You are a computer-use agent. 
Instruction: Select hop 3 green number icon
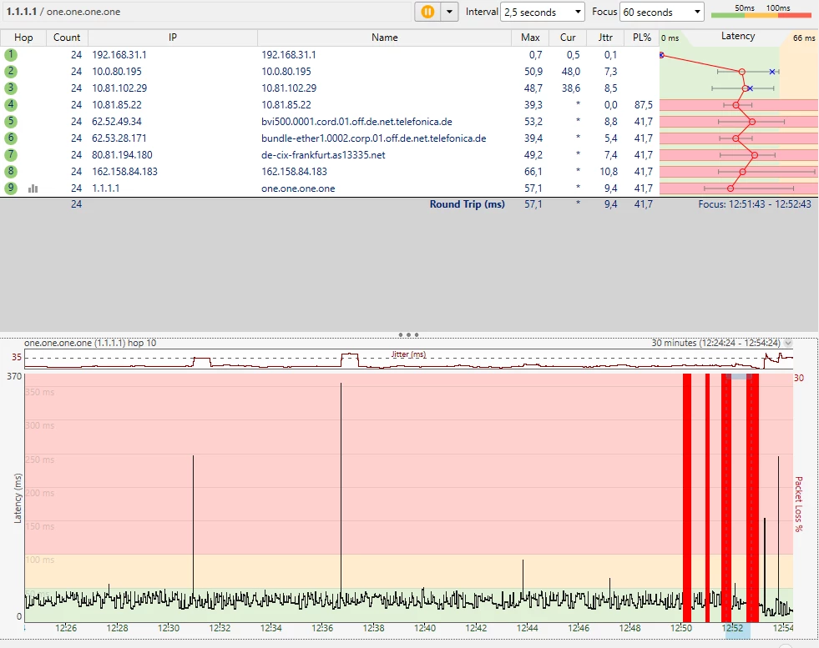pyautogui.click(x=11, y=88)
